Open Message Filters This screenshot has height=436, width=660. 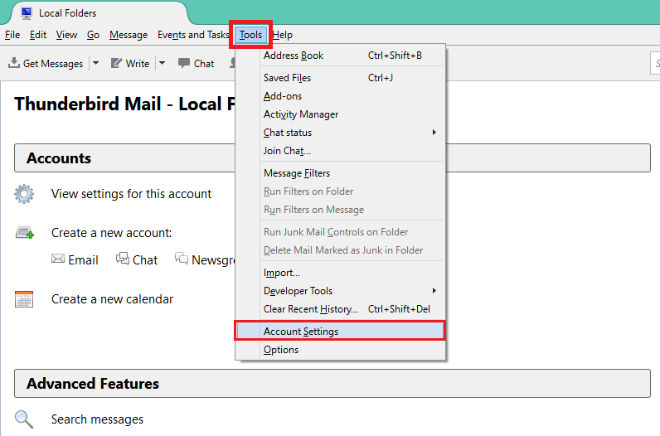tap(340, 173)
